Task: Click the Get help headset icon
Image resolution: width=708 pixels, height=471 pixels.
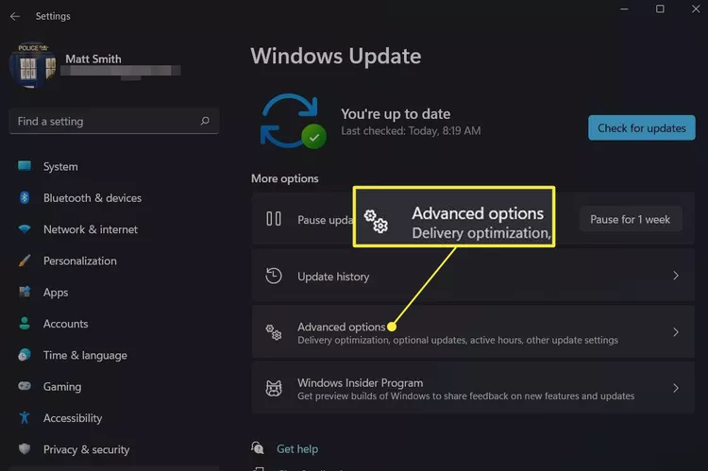Action: click(x=258, y=448)
